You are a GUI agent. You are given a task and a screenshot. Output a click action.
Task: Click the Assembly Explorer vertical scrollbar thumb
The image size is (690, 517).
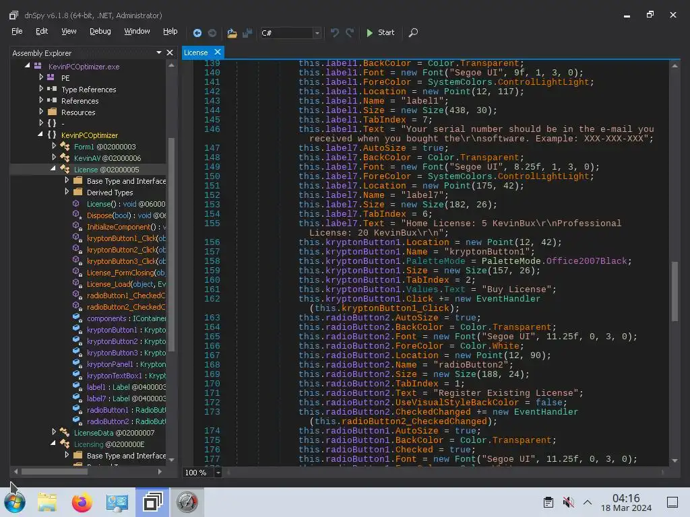click(171, 244)
